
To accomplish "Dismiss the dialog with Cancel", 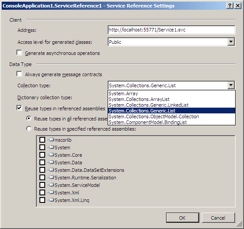I will pos(218,217).
